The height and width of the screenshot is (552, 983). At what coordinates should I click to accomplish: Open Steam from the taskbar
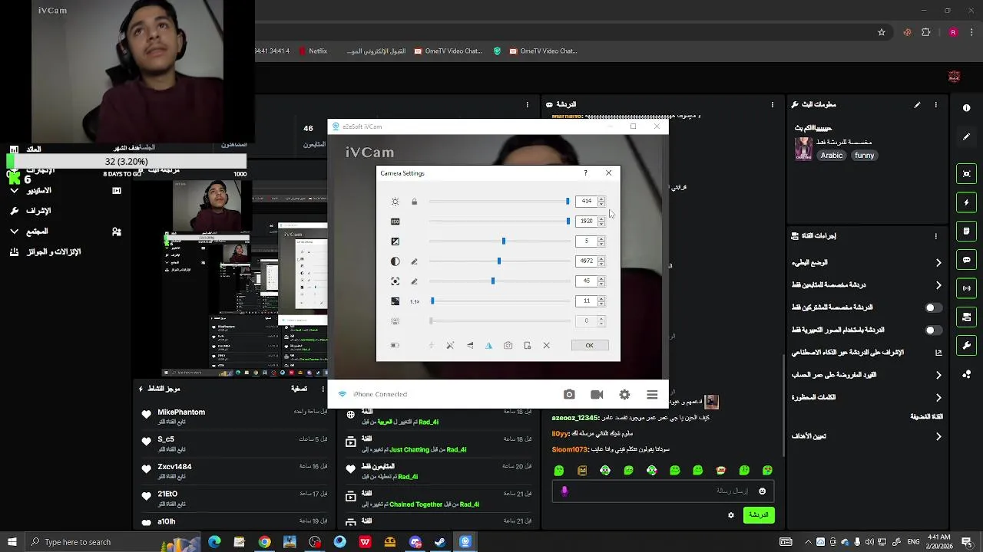[x=440, y=542]
